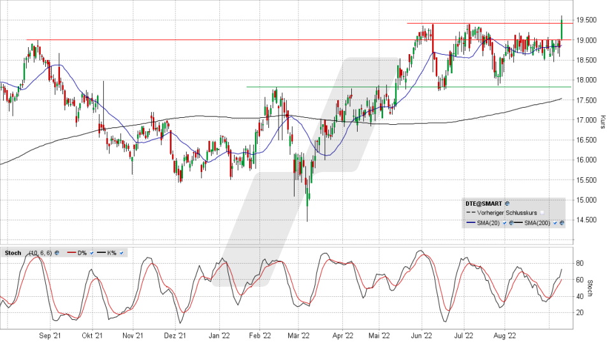Click the 18.000 price axis value
The height and width of the screenshot is (344, 612).
(587, 80)
